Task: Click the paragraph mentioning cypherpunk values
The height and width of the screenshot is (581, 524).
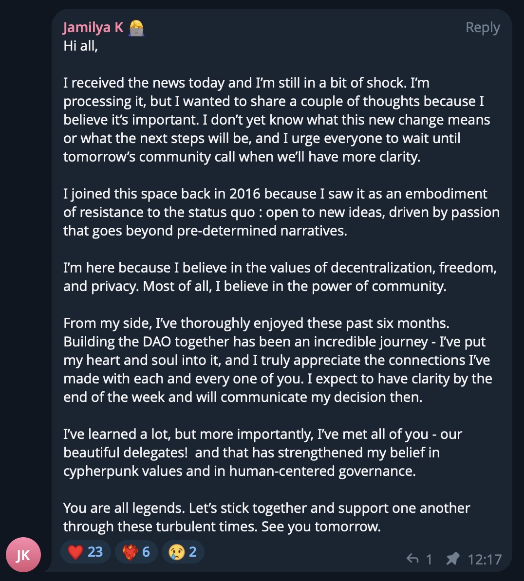Action: (262, 453)
